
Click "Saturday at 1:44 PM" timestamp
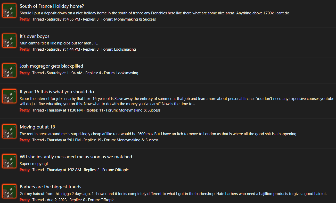tap(63, 49)
